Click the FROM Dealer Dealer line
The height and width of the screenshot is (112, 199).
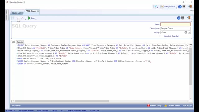[x=39, y=58]
